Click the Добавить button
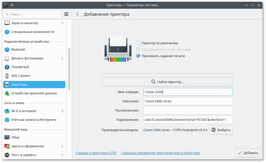This screenshot has width=266, height=163. pos(248,153)
